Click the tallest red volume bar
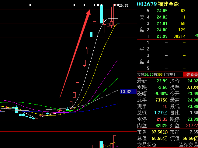Screen dimensions: 198x148 [115, 142]
